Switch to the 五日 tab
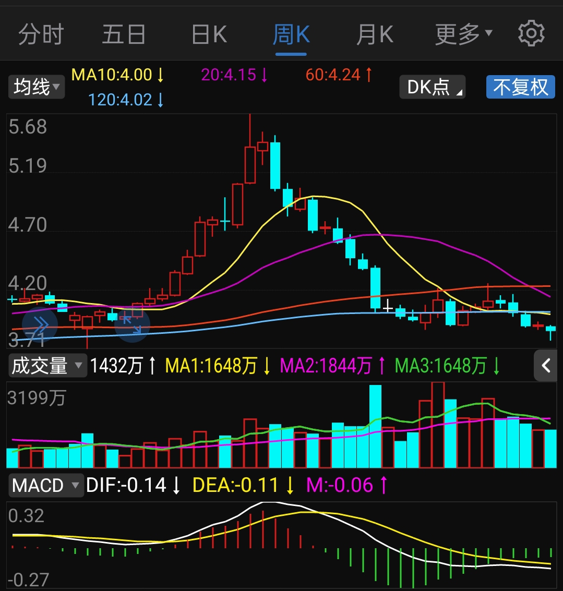The height and width of the screenshot is (591, 563). point(124,34)
